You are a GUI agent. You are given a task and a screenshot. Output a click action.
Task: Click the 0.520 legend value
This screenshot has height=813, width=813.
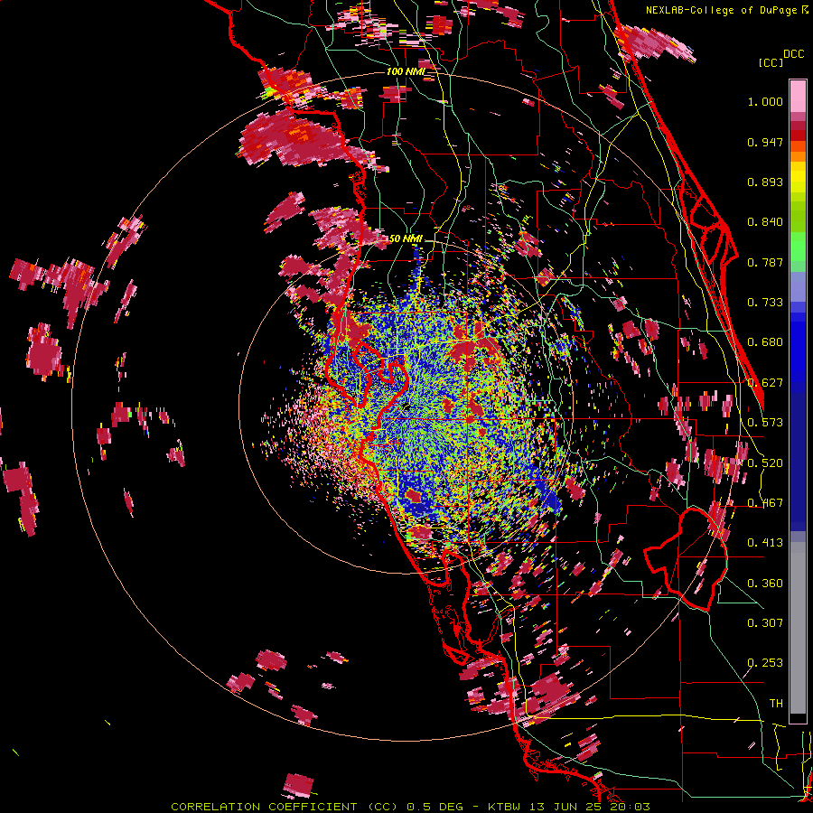765,463
